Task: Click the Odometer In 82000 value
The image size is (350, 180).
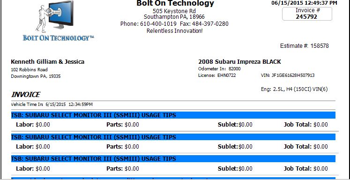Action: coord(219,69)
